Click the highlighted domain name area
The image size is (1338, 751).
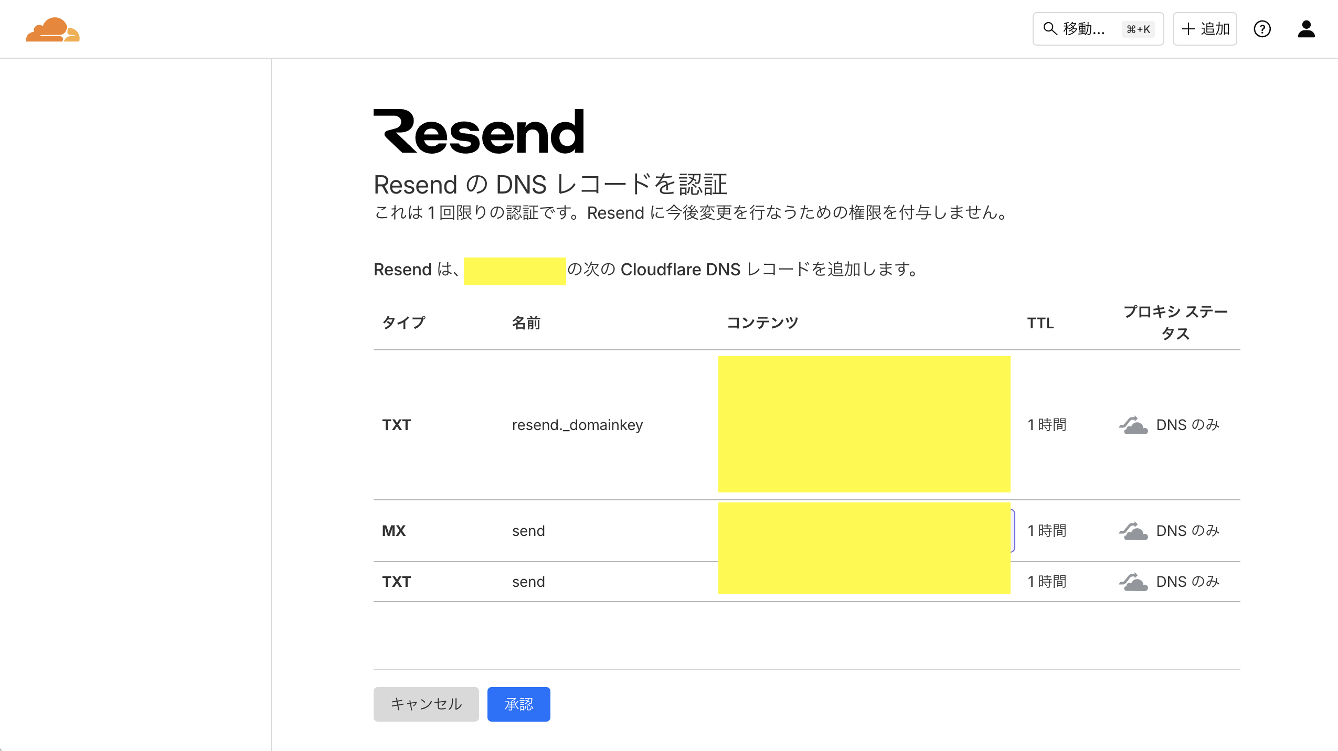(514, 270)
